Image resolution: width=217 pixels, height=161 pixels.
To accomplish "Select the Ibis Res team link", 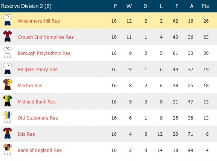I will [26, 134].
